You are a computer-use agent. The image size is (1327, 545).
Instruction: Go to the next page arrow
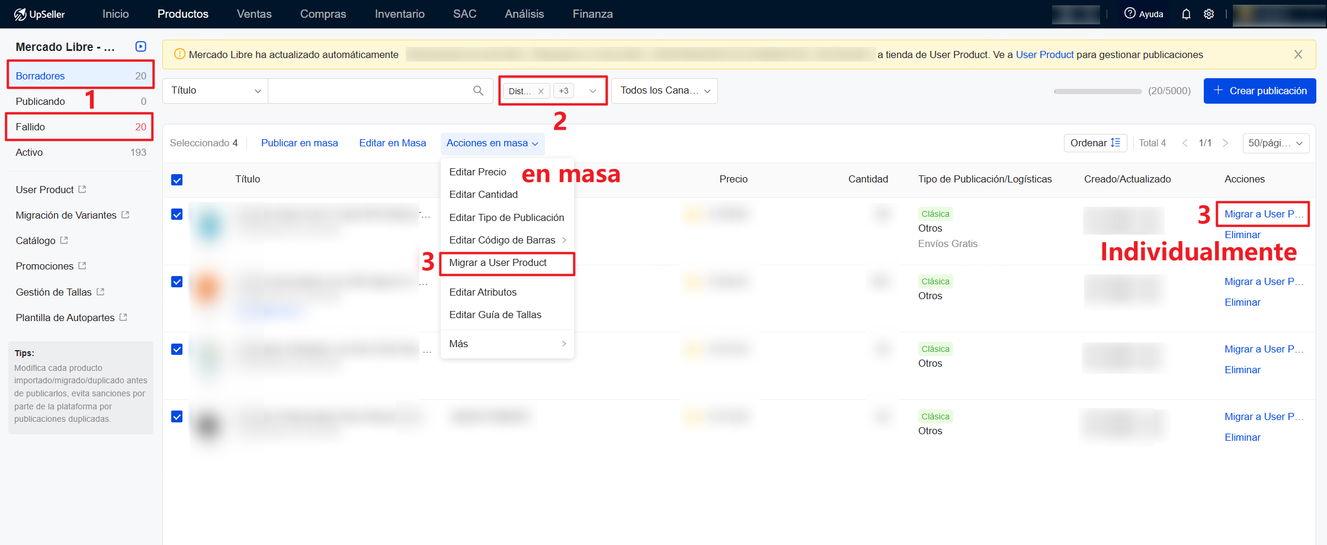(1225, 143)
